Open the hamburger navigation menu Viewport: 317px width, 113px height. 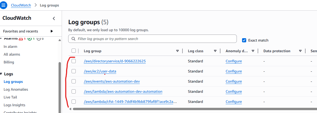[4, 5]
